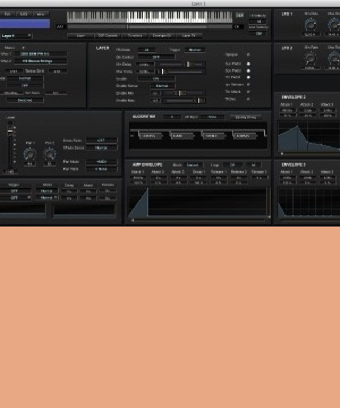Screen dimensions: 340x408
Task: Open the Layer selector dropdown
Action: [16, 36]
